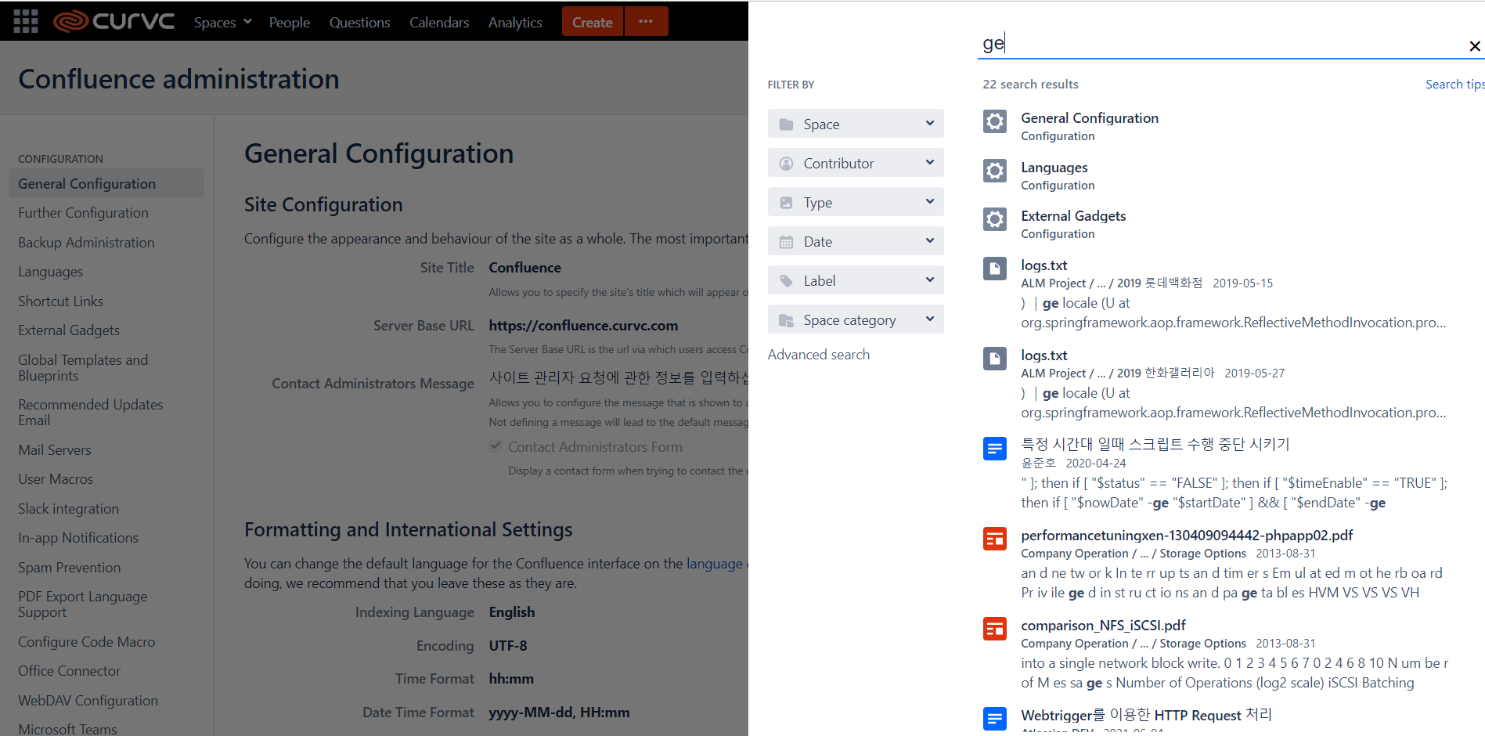Screen dimensions: 1485x736
Task: Select General Configuration in the sidebar
Action: pos(106,183)
